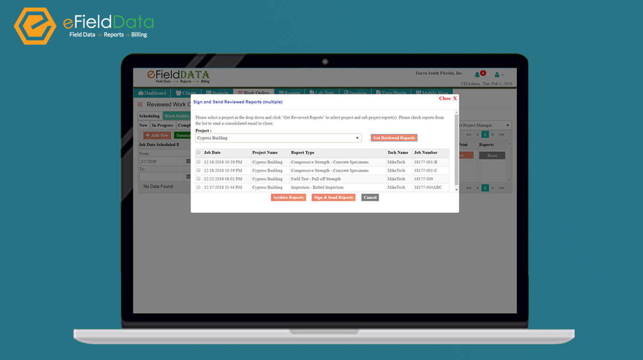Check the report row for job 18177-001-C

[x=199, y=170]
